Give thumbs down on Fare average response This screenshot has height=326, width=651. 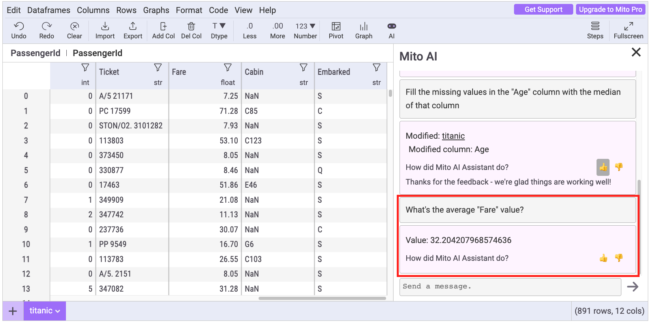coord(619,258)
